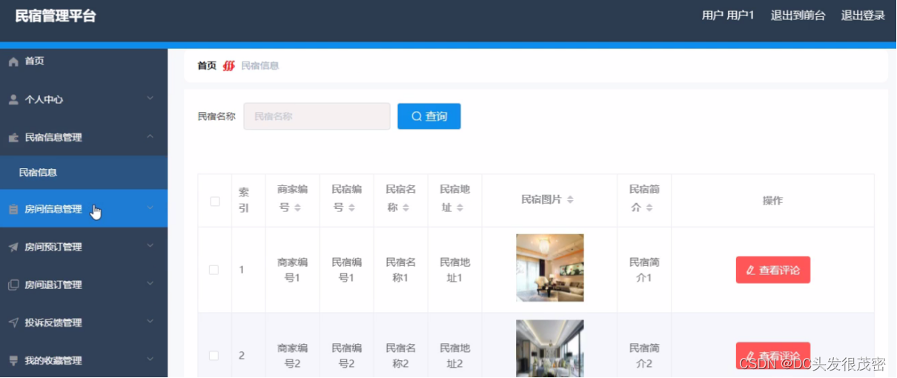This screenshot has height=378, width=897.
Task: Click 查看评论 for 民宿名称2
Action: 772,355
